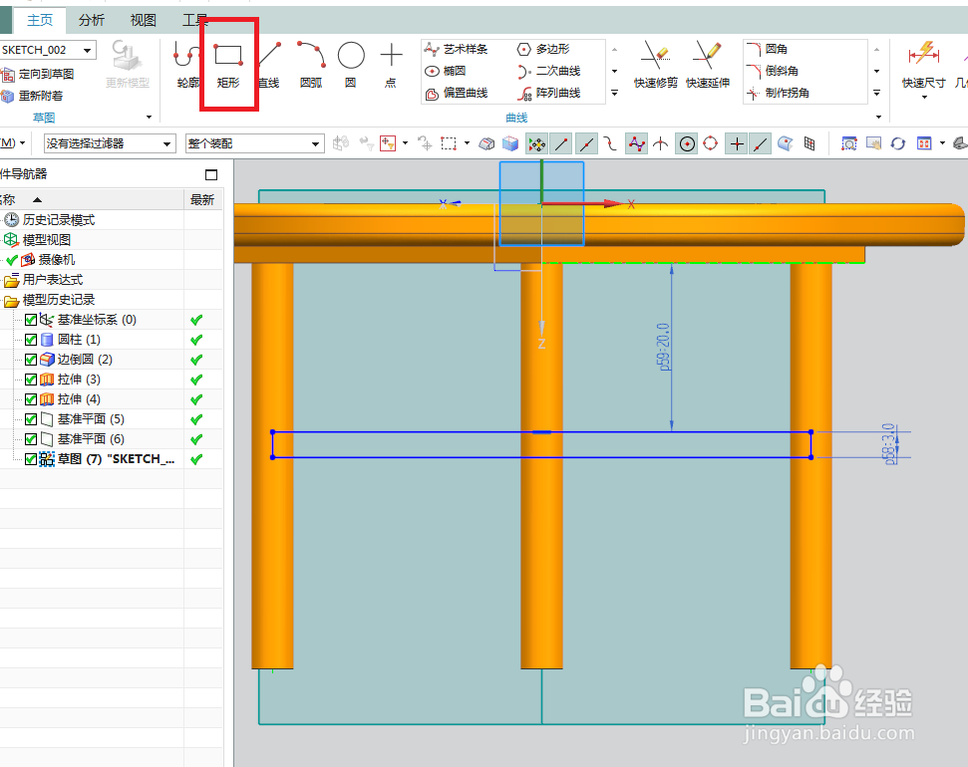Select 模型视图 tree node
968x767 pixels.
(x=46, y=240)
